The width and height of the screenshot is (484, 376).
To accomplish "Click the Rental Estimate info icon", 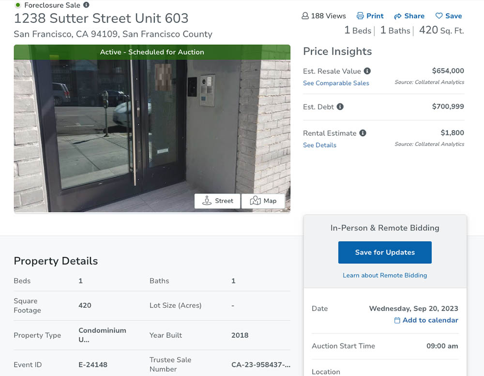I will pyautogui.click(x=363, y=133).
